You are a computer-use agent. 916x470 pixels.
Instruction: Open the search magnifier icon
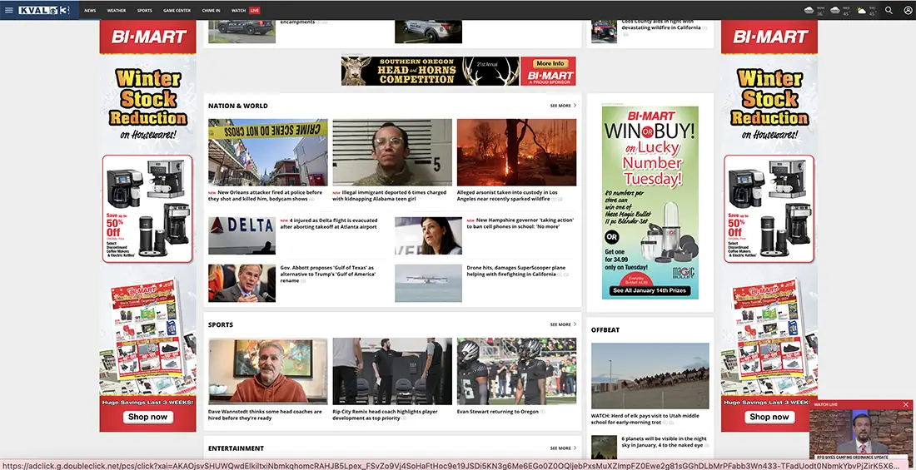pos(889,10)
